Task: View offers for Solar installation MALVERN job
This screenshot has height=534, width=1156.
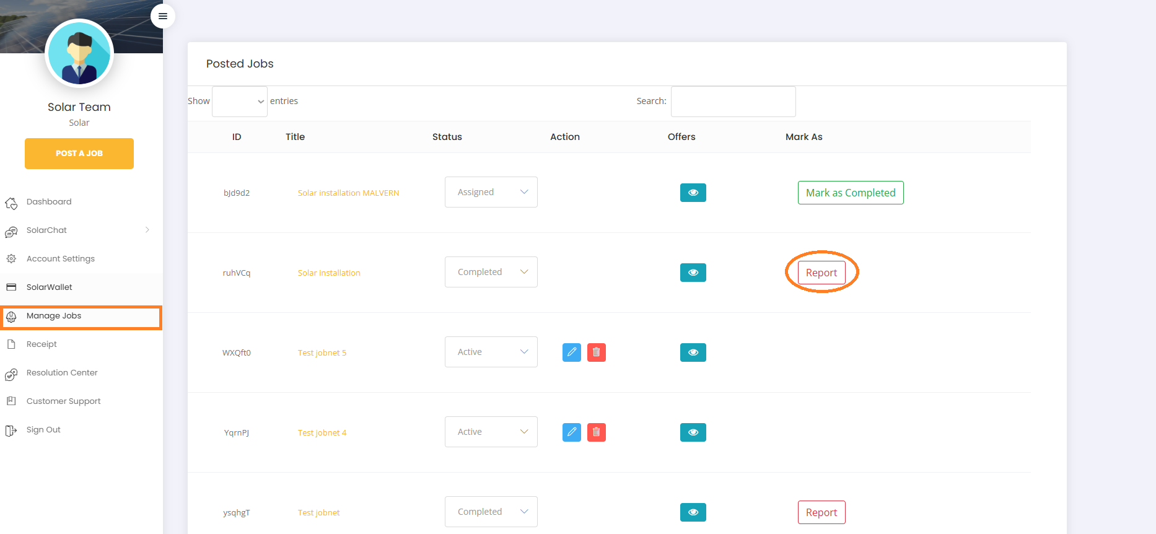Action: (693, 193)
